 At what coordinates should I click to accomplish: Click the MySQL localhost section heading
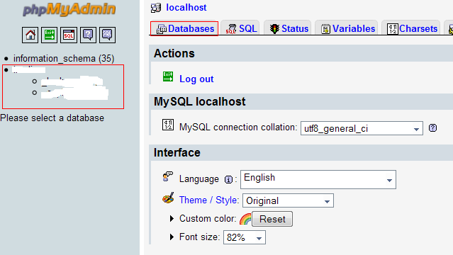200,102
